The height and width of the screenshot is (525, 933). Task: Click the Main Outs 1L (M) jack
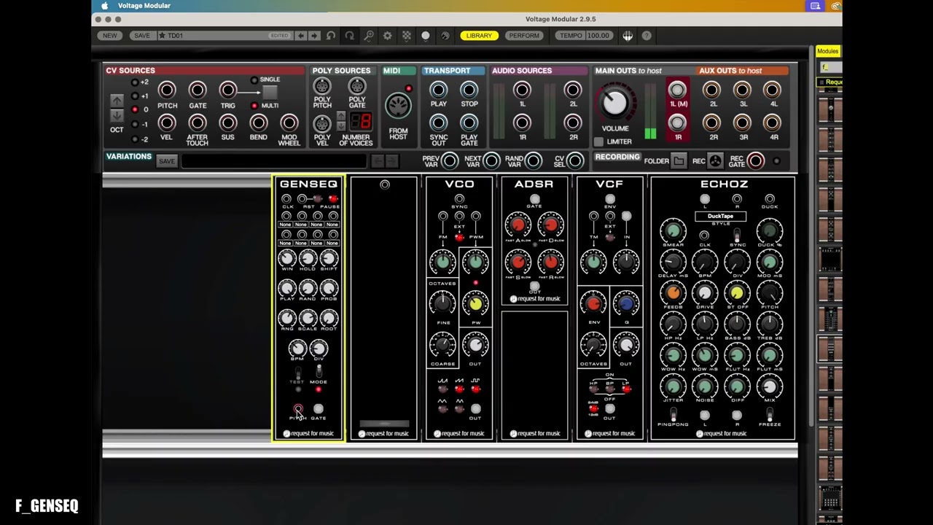pyautogui.click(x=678, y=90)
